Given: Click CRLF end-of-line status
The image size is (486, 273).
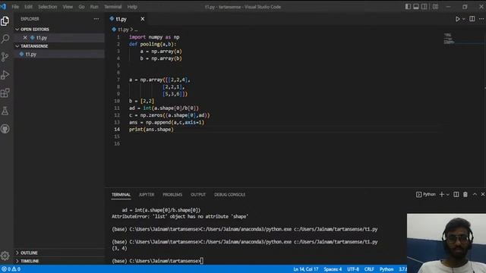Looking at the screenshot, I should 369,269.
